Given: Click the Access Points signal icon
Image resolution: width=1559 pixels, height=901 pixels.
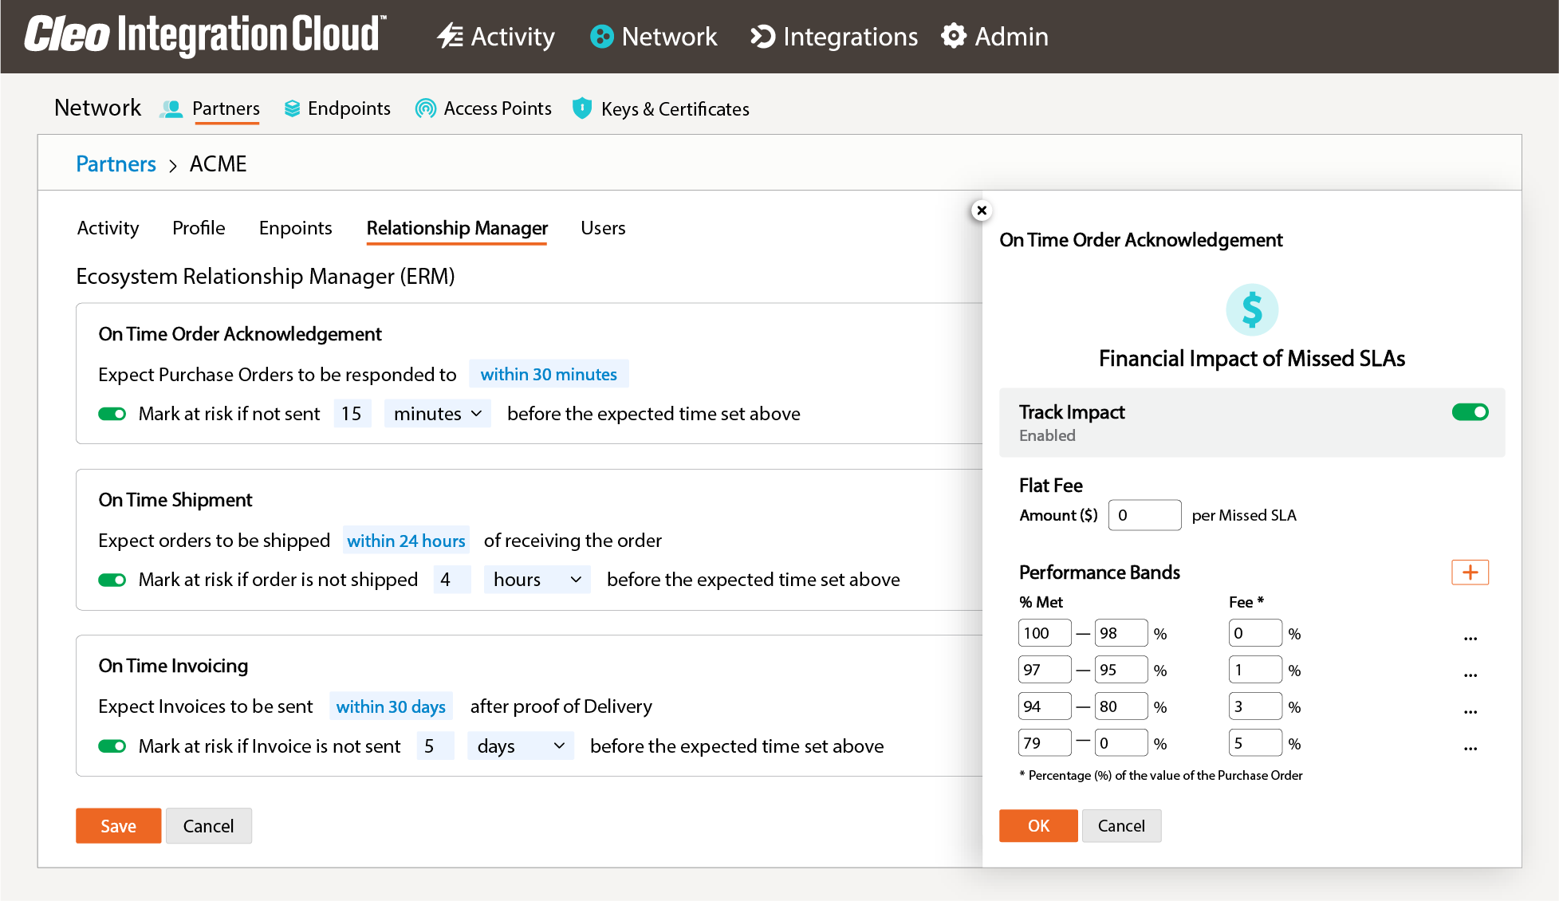Looking at the screenshot, I should pyautogui.click(x=426, y=108).
